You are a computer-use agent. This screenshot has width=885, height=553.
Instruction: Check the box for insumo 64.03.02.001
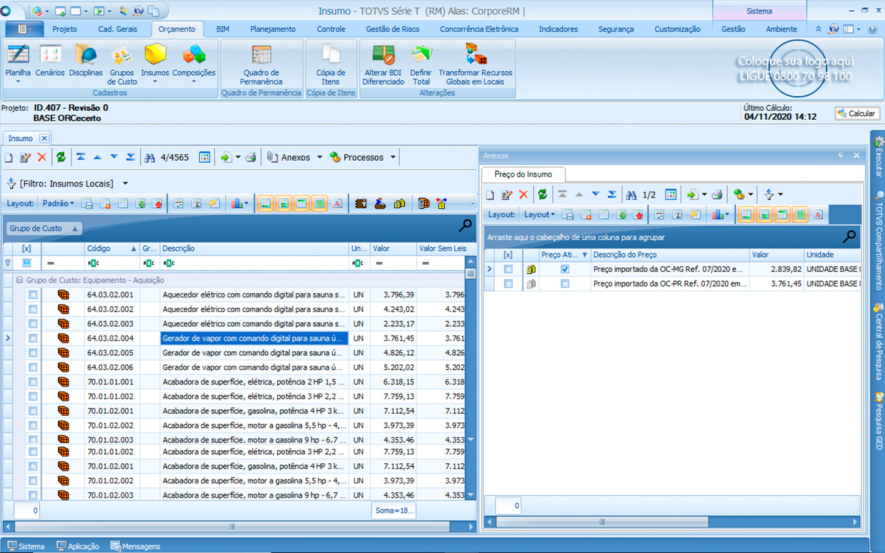pos(33,295)
